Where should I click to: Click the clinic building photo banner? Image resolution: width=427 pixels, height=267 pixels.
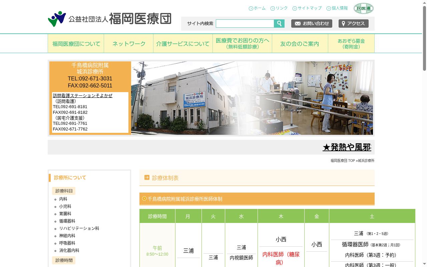pyautogui.click(x=252, y=98)
